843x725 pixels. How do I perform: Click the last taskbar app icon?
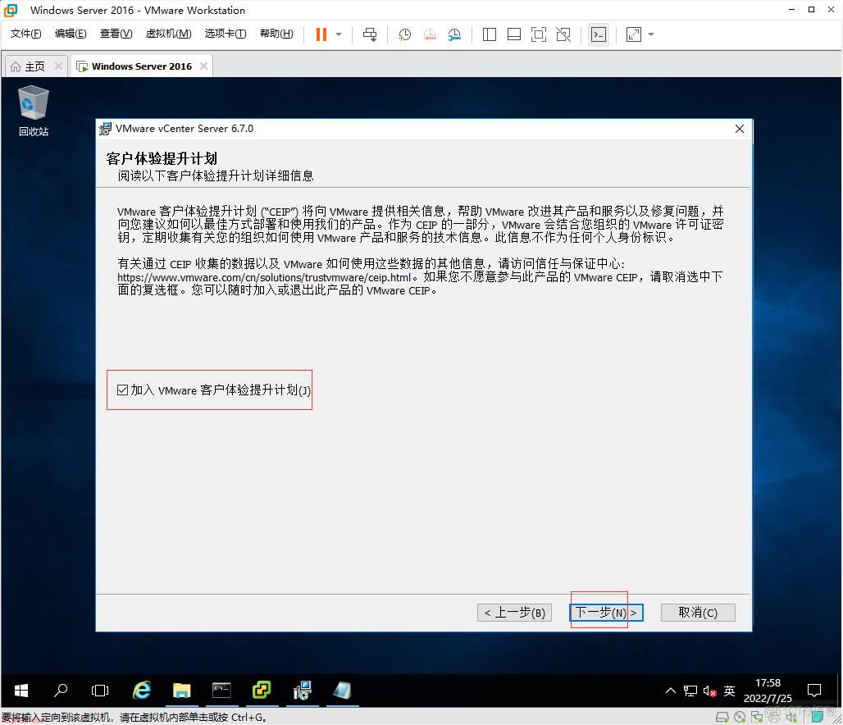342,691
